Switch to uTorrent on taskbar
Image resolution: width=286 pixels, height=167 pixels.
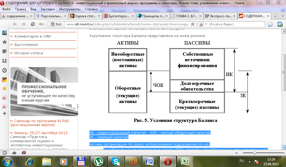(x=99, y=161)
